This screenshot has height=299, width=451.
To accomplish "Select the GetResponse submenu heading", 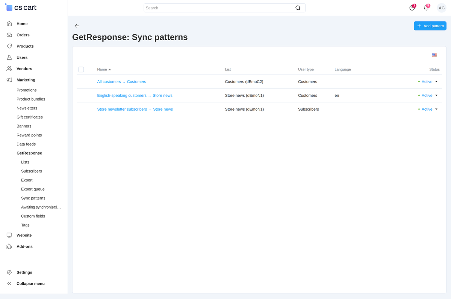I will (29, 153).
